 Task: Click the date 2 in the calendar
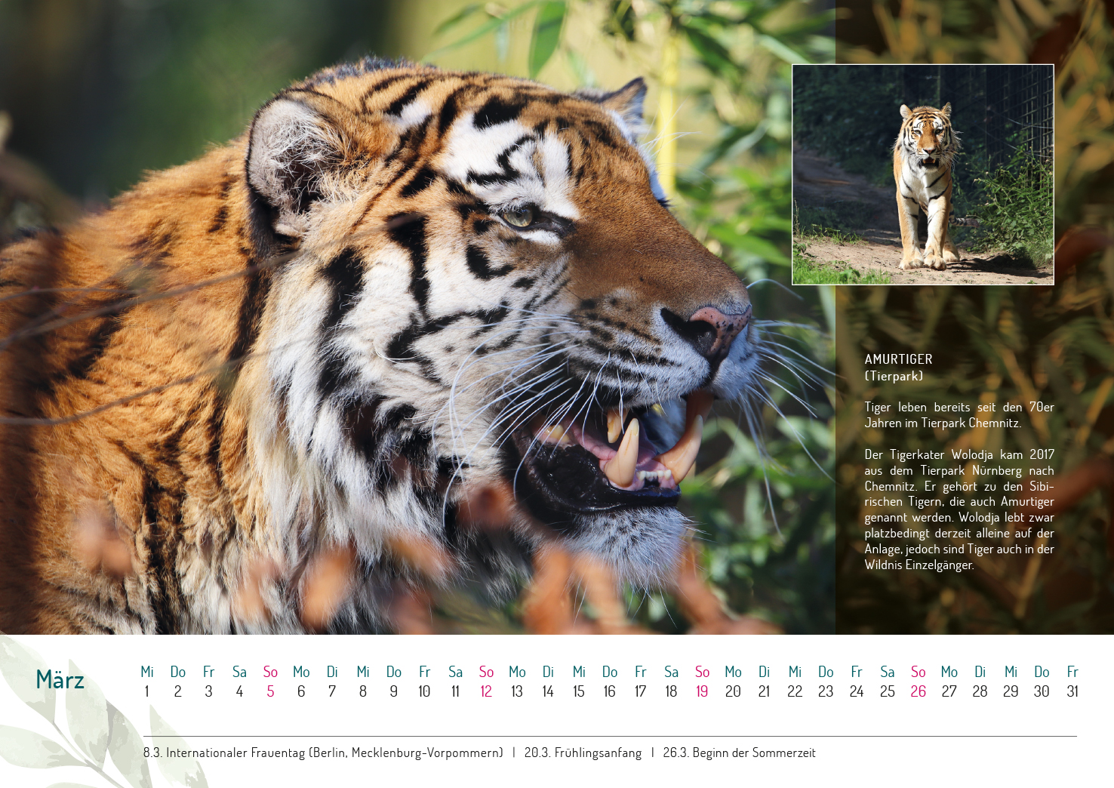pos(177,691)
